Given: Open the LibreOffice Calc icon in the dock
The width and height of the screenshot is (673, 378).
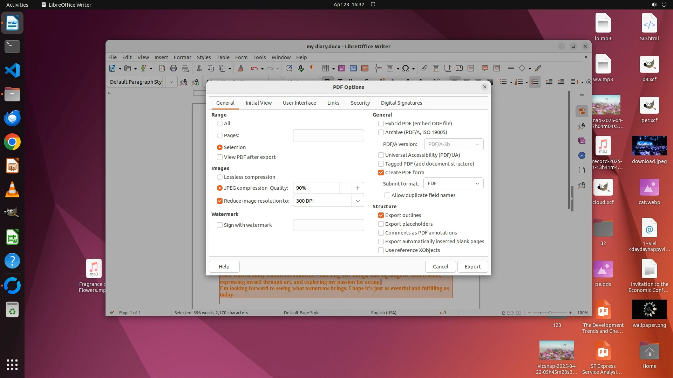Looking at the screenshot, I should 12,238.
